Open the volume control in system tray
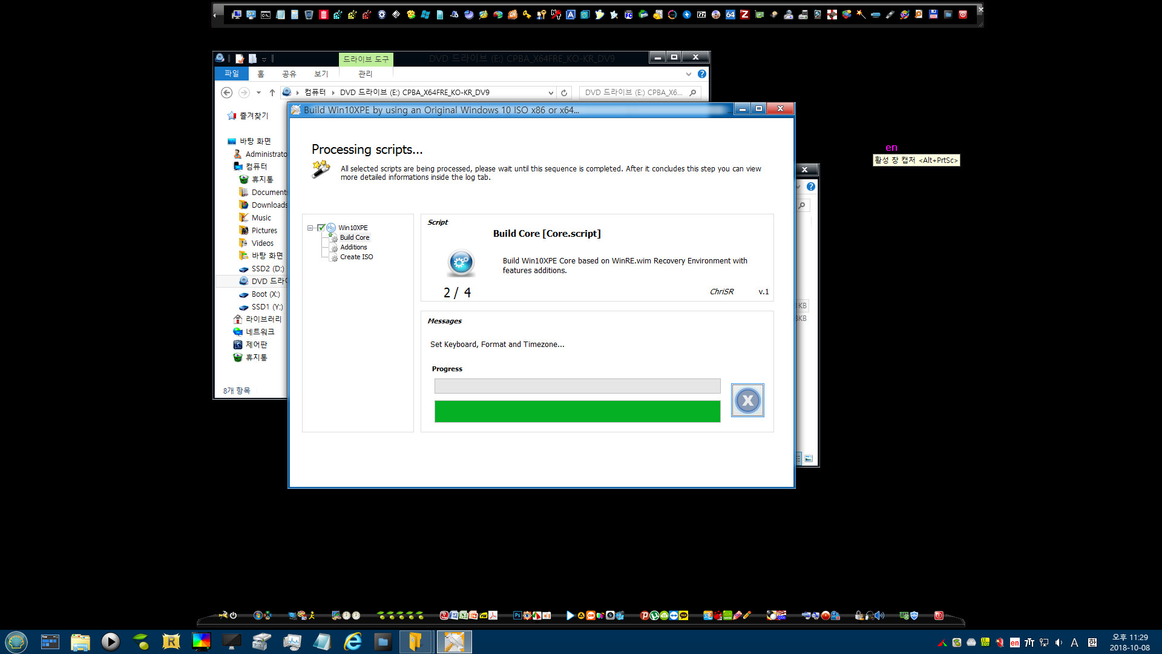Image resolution: width=1162 pixels, height=654 pixels. 1059,642
